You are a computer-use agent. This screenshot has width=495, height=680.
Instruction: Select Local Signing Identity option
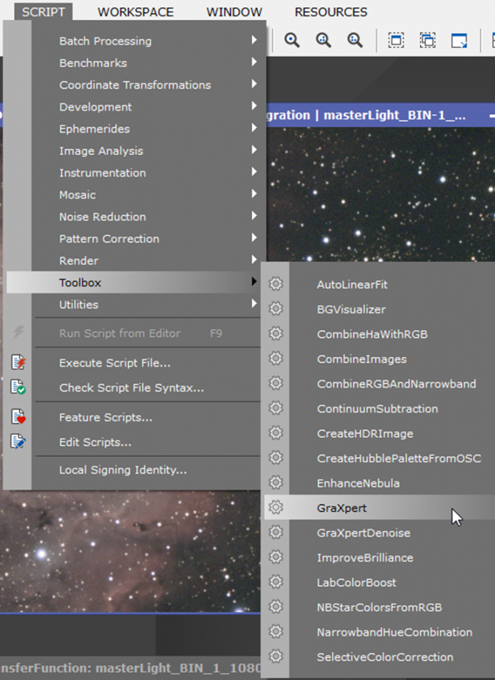pyautogui.click(x=123, y=470)
